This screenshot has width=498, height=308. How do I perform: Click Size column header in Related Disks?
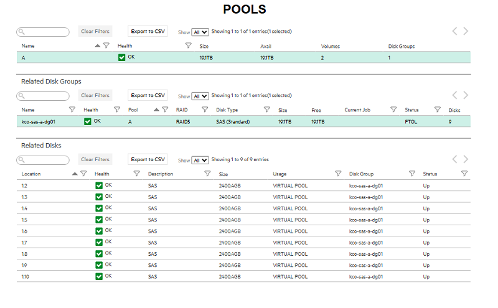(223, 174)
